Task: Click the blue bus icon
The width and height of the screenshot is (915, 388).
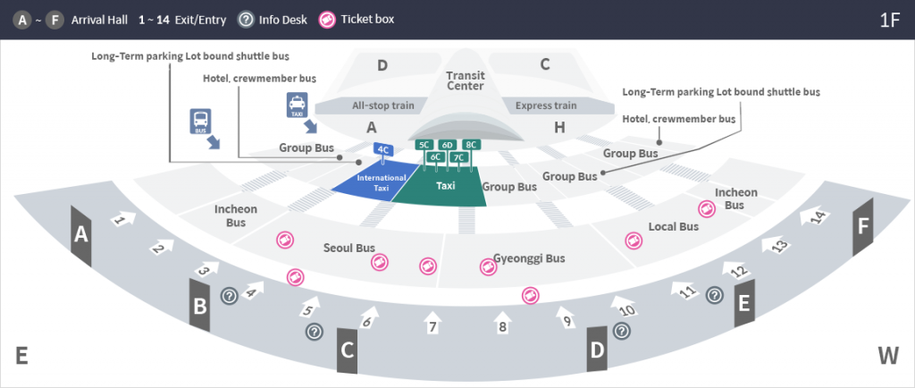Action: [201, 122]
